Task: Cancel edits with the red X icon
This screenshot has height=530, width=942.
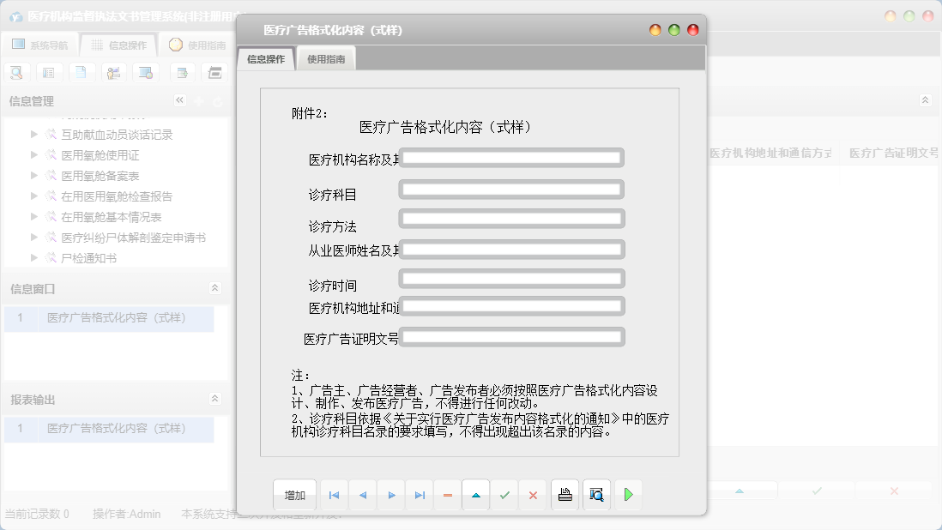Action: click(x=532, y=495)
